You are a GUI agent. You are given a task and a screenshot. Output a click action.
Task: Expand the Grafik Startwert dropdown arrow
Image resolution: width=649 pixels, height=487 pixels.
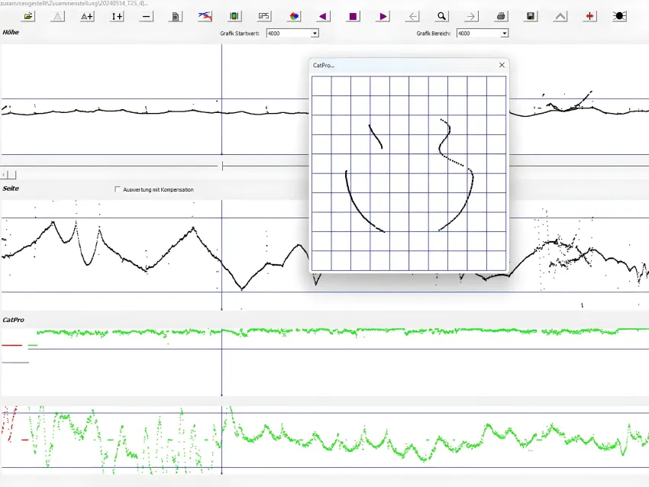tap(315, 34)
